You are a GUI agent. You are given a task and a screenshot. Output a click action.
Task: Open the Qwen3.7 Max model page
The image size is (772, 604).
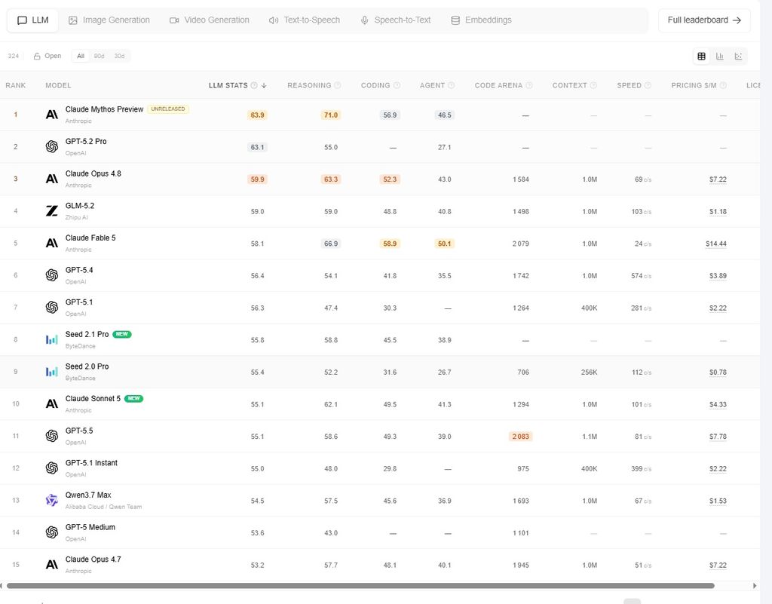click(x=88, y=495)
